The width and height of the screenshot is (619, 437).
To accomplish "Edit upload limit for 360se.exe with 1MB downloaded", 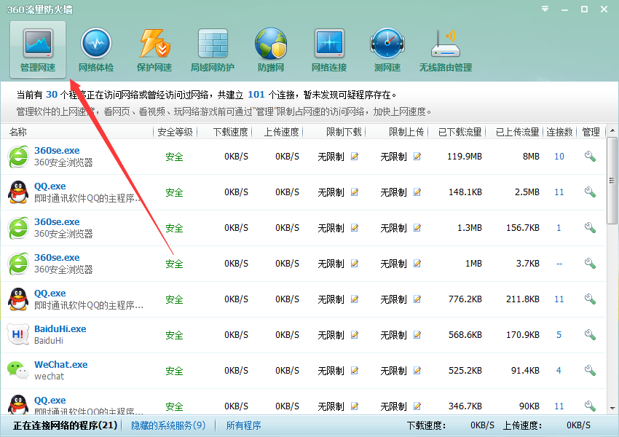I will point(417,264).
